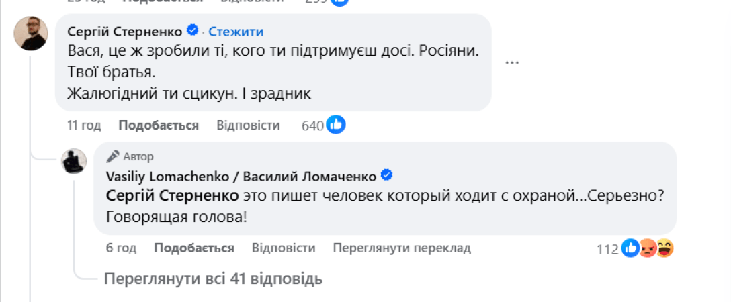Viewport: 731px width, 302px height.
Task: Reply to Стерненко's comment via Відповісти
Action: (x=248, y=125)
